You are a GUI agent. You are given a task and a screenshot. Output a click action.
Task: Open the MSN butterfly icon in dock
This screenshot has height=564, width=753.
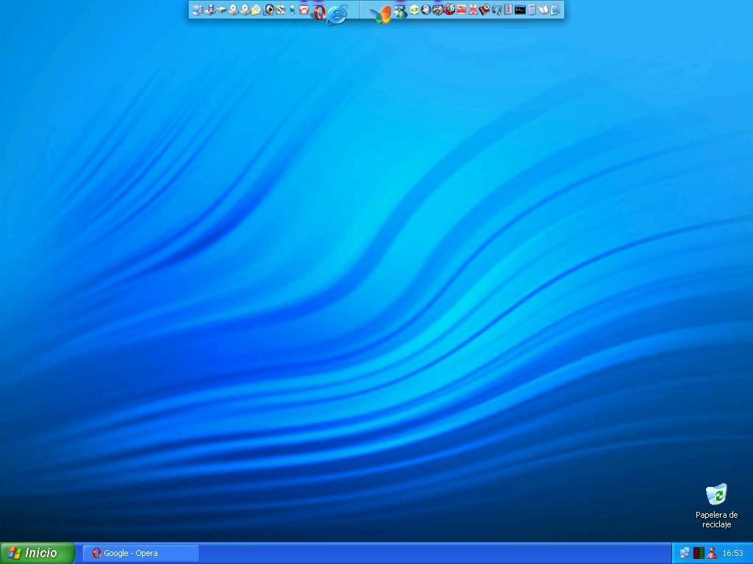[x=382, y=15]
